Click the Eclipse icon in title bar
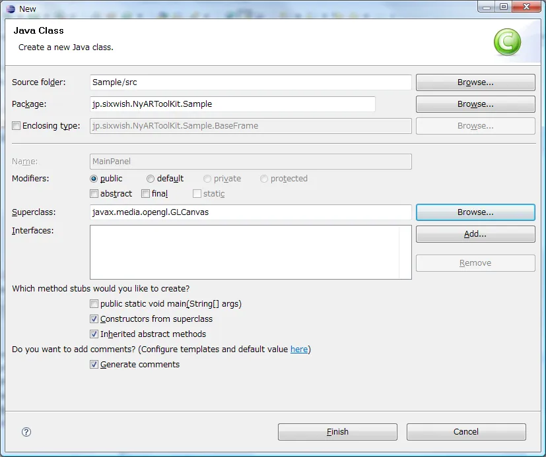 click(x=11, y=9)
